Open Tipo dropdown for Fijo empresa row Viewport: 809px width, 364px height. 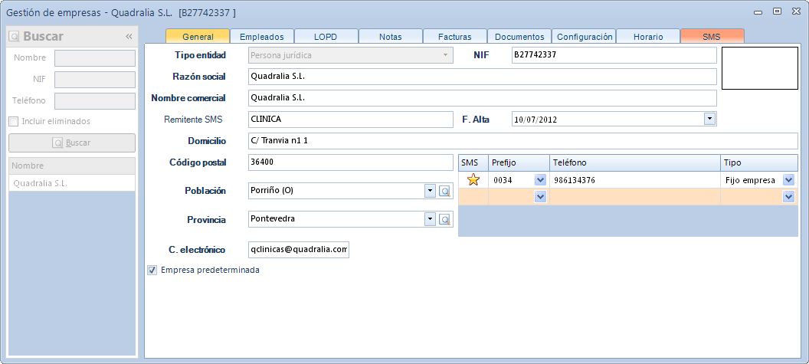(x=788, y=180)
